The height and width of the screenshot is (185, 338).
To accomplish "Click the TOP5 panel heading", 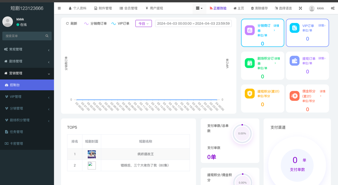I will (x=72, y=127).
